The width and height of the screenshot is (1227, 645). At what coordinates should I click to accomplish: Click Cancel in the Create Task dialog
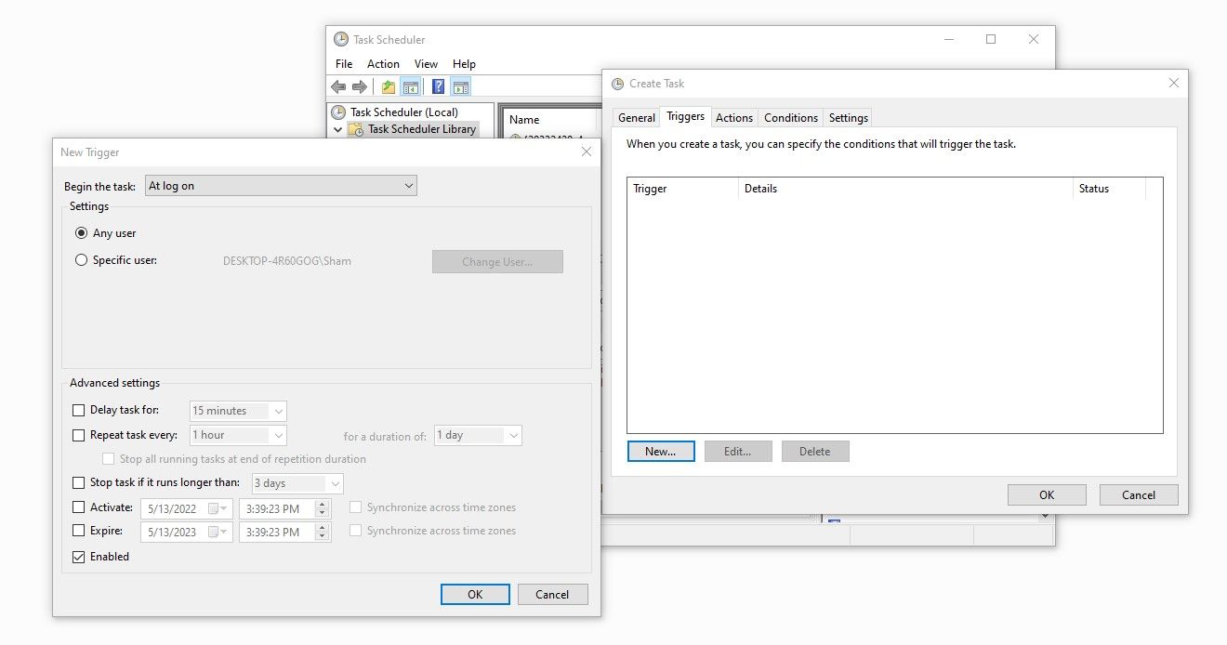click(1139, 495)
